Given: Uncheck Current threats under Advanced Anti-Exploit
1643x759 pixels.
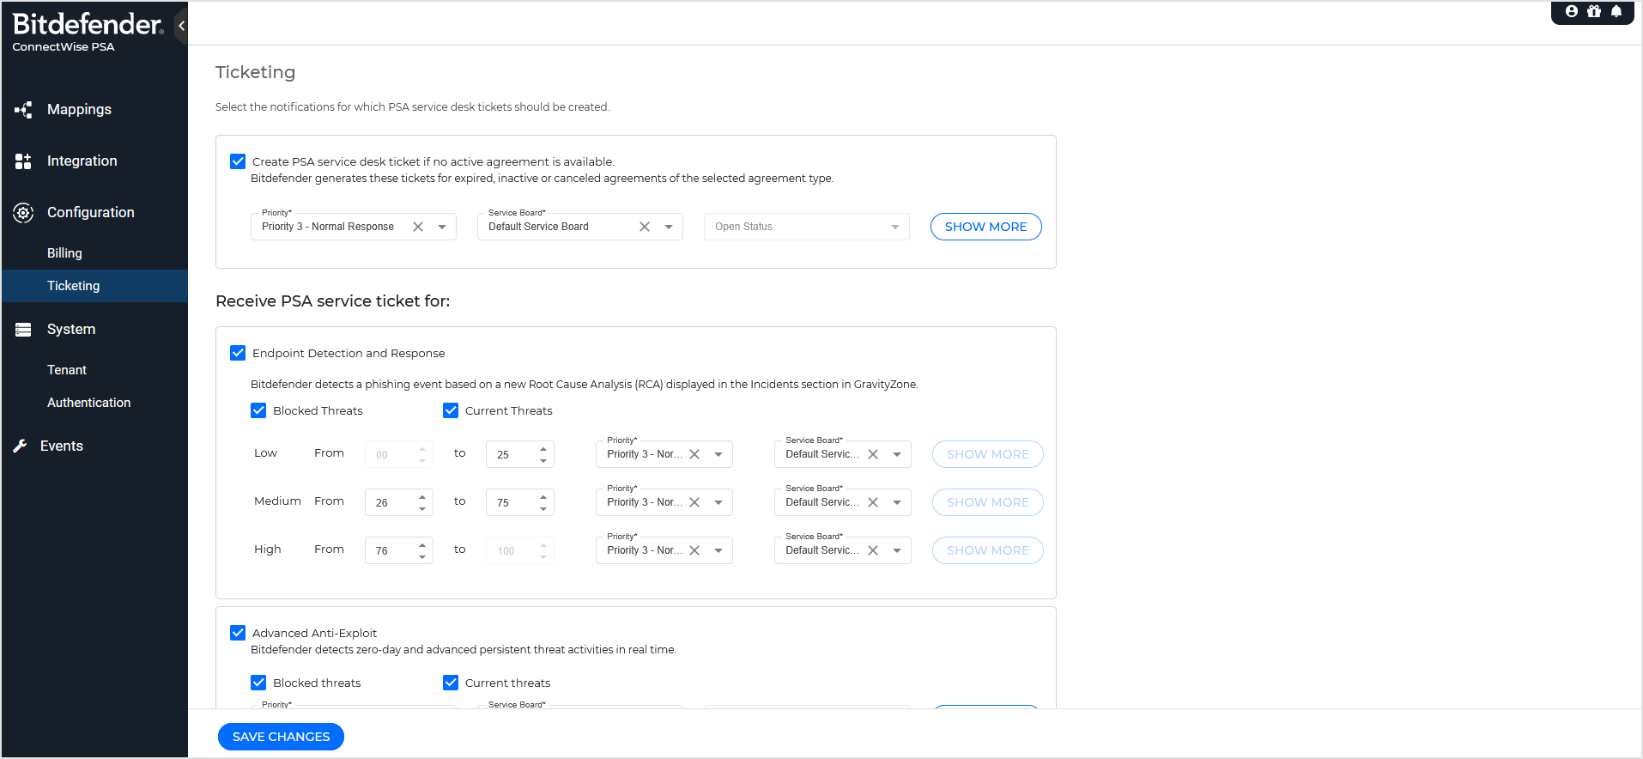Looking at the screenshot, I should (x=451, y=683).
